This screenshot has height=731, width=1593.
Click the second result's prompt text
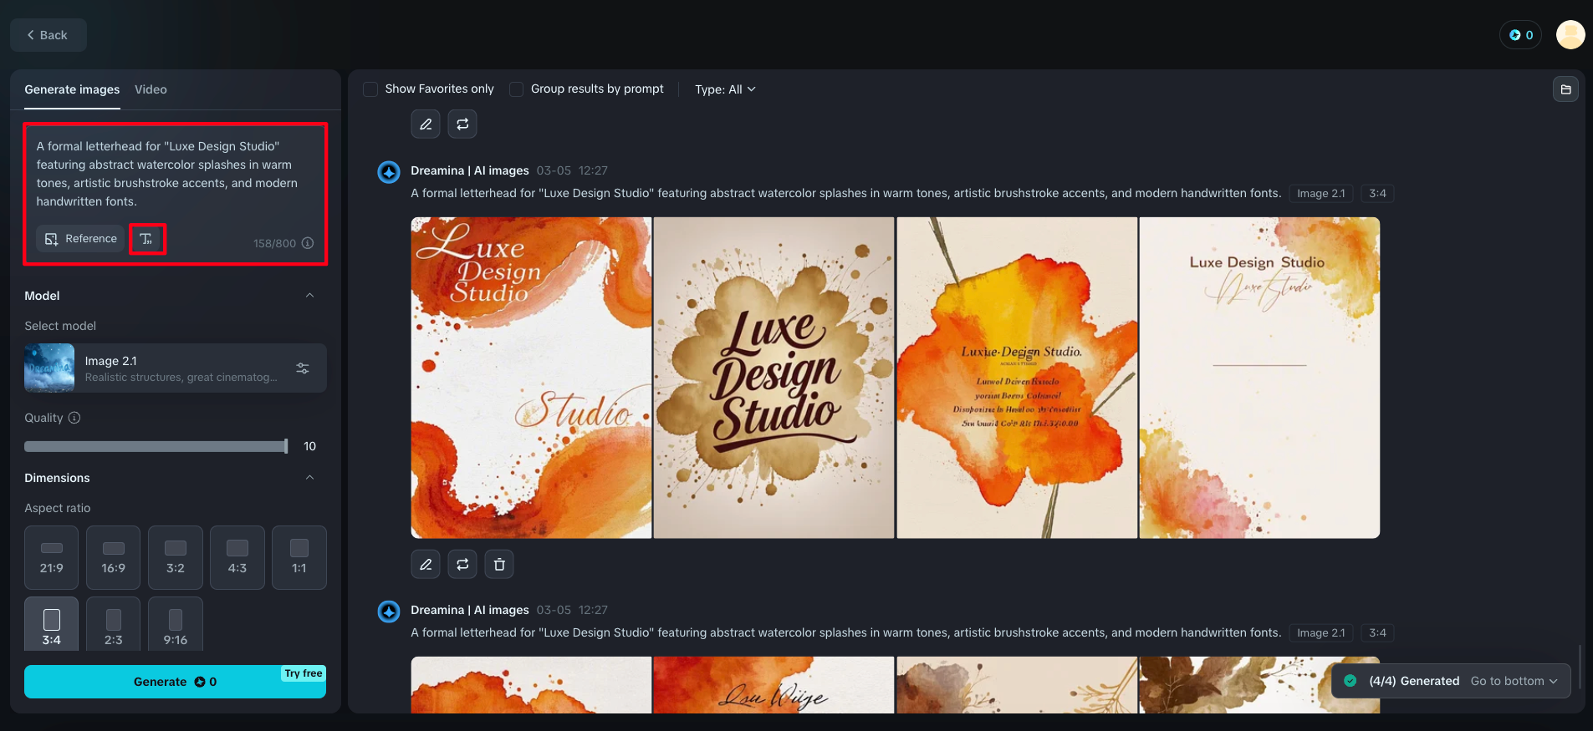[x=845, y=632]
